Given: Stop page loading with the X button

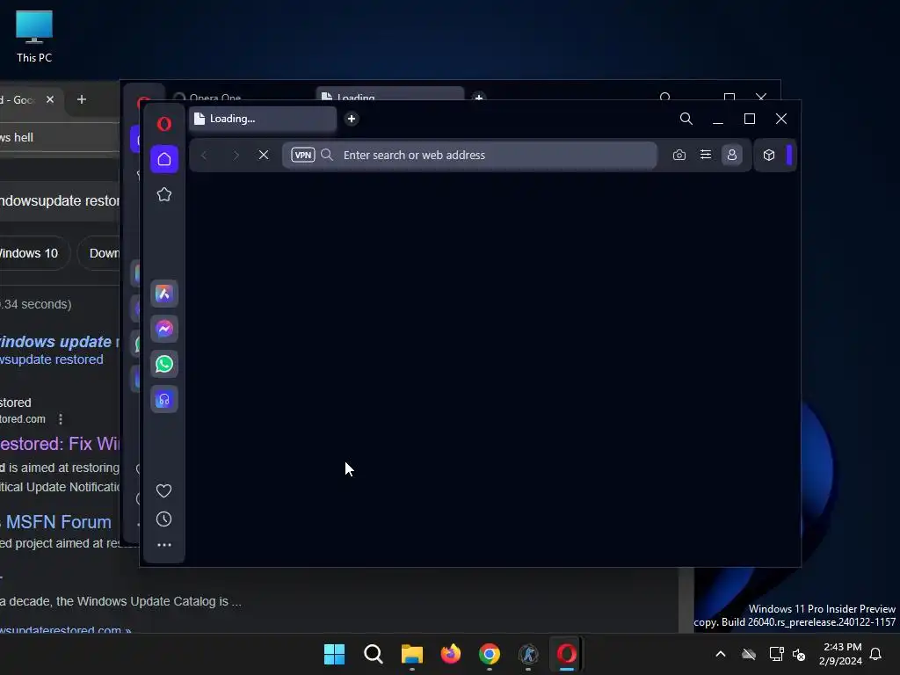Looking at the screenshot, I should point(264,155).
